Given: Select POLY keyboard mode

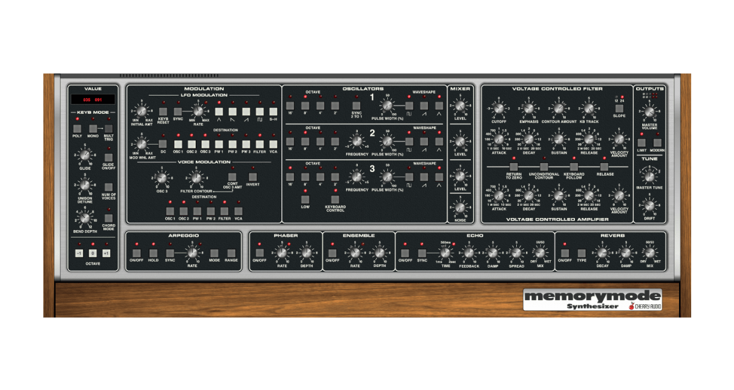Looking at the screenshot, I should point(77,128).
